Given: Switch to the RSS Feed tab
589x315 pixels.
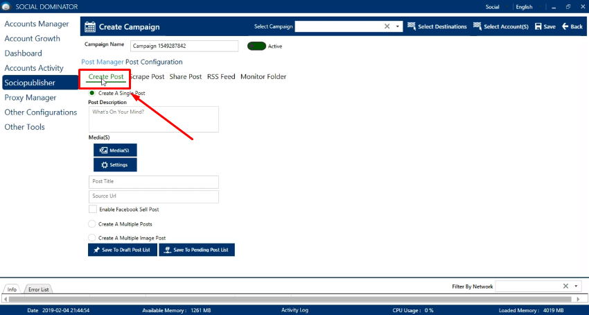Looking at the screenshot, I should click(221, 77).
